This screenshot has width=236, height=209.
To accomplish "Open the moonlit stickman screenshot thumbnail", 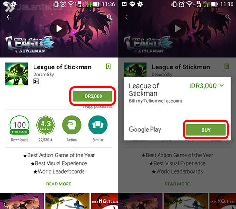I will [x=67, y=201].
